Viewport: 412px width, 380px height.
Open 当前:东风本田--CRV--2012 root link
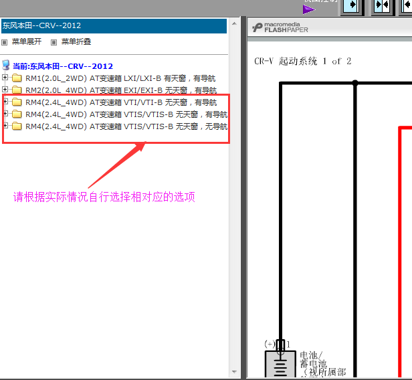(x=63, y=66)
